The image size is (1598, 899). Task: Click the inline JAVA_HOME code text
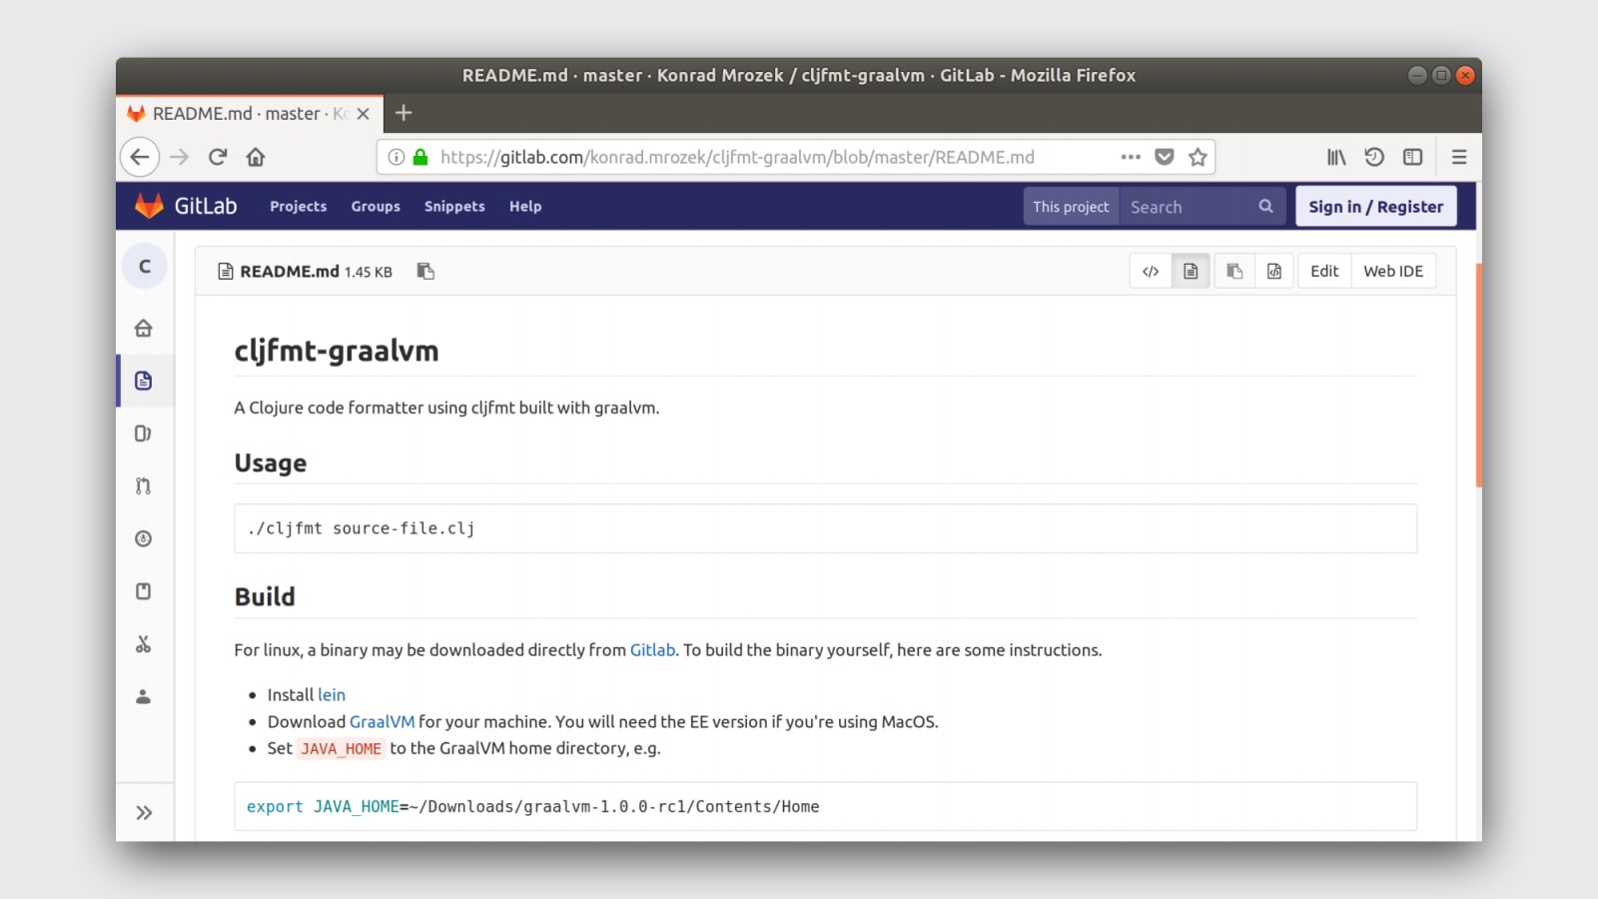pos(342,748)
